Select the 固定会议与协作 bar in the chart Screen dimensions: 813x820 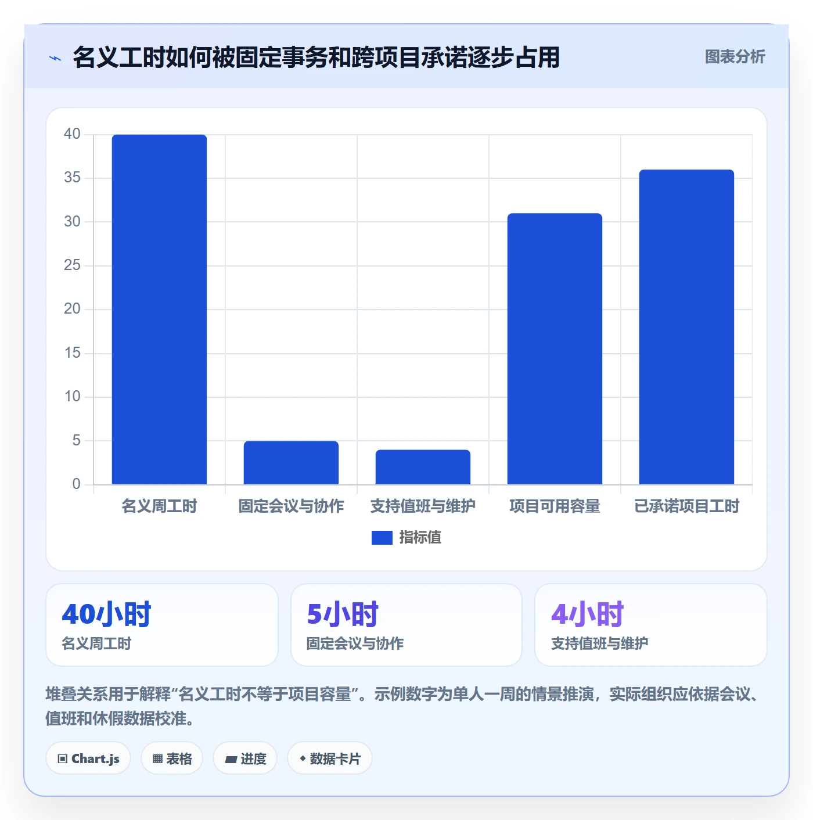tap(291, 463)
